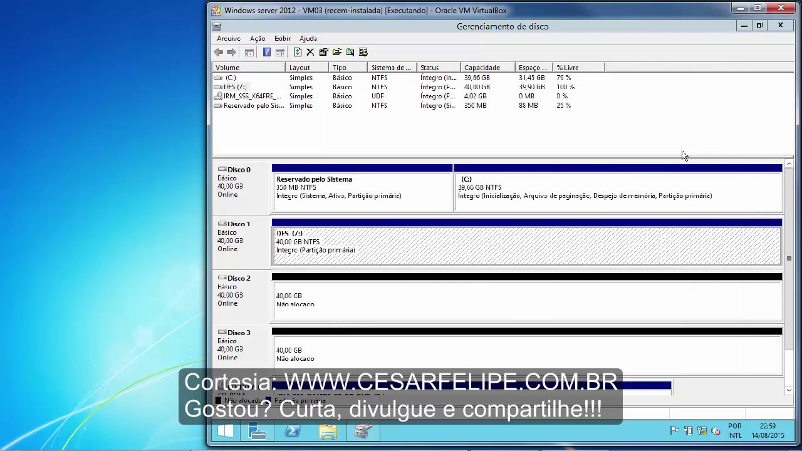Select Disco 2 unallocated 40,00 GB space
The width and height of the screenshot is (802, 451).
527,297
